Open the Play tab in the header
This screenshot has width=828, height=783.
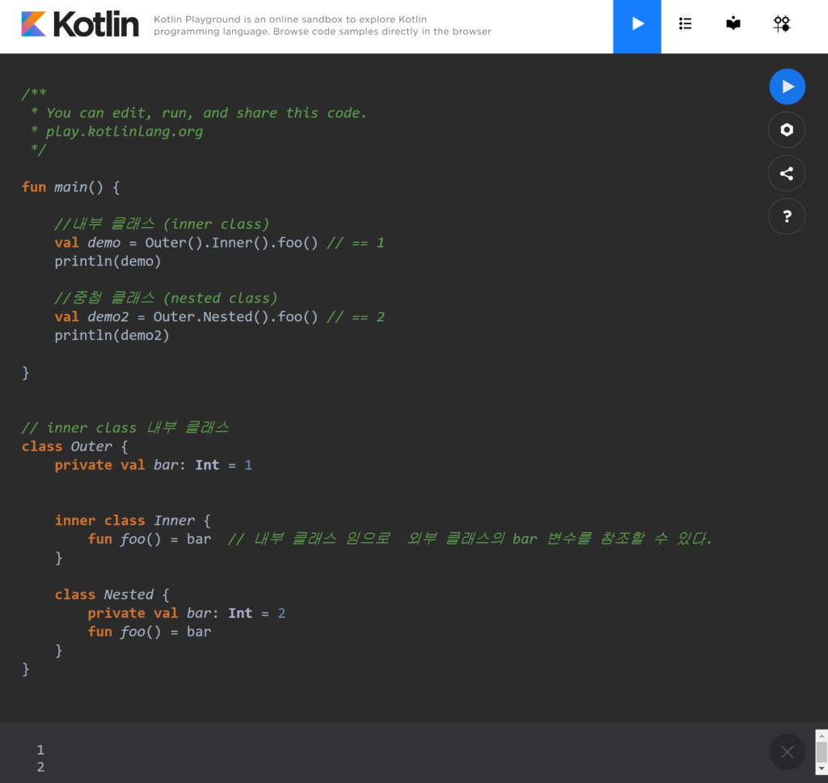point(637,24)
